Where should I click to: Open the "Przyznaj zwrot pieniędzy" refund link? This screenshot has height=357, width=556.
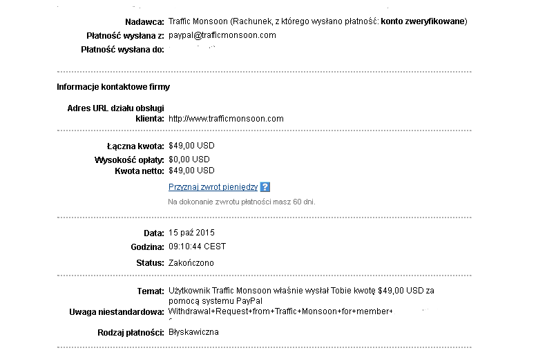(213, 187)
